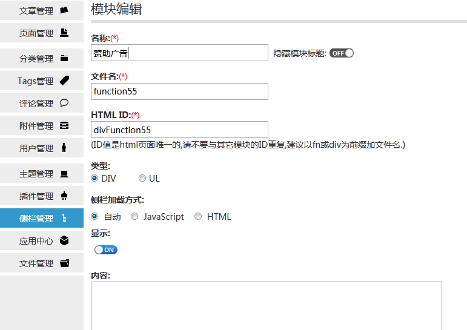The width and height of the screenshot is (467, 330).
Task: Click the folder icon beside 分类管理
Action: pyautogui.click(x=64, y=58)
